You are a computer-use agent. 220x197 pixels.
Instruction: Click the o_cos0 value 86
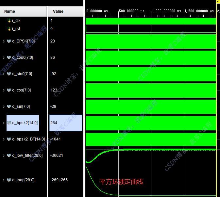[x=53, y=57]
